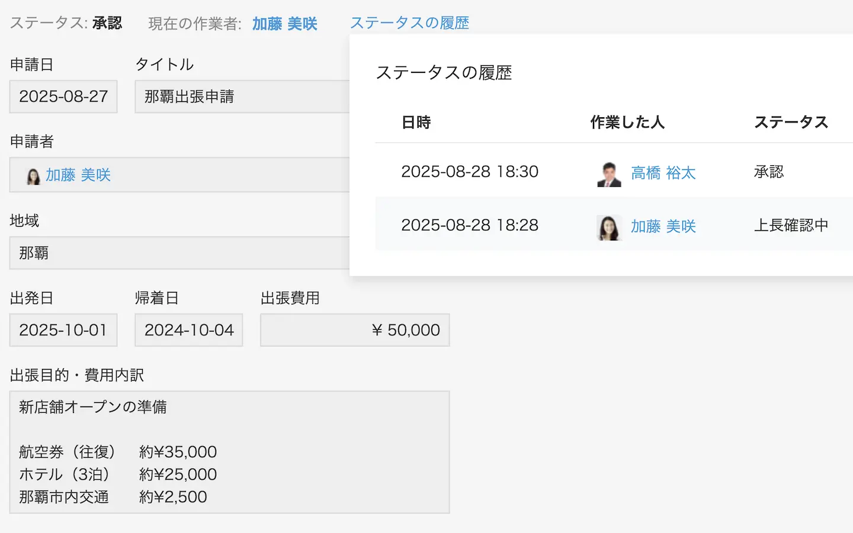This screenshot has height=533, width=853.
Task: Click 加藤 美咲 next to 現在の作業者
Action: 284,24
